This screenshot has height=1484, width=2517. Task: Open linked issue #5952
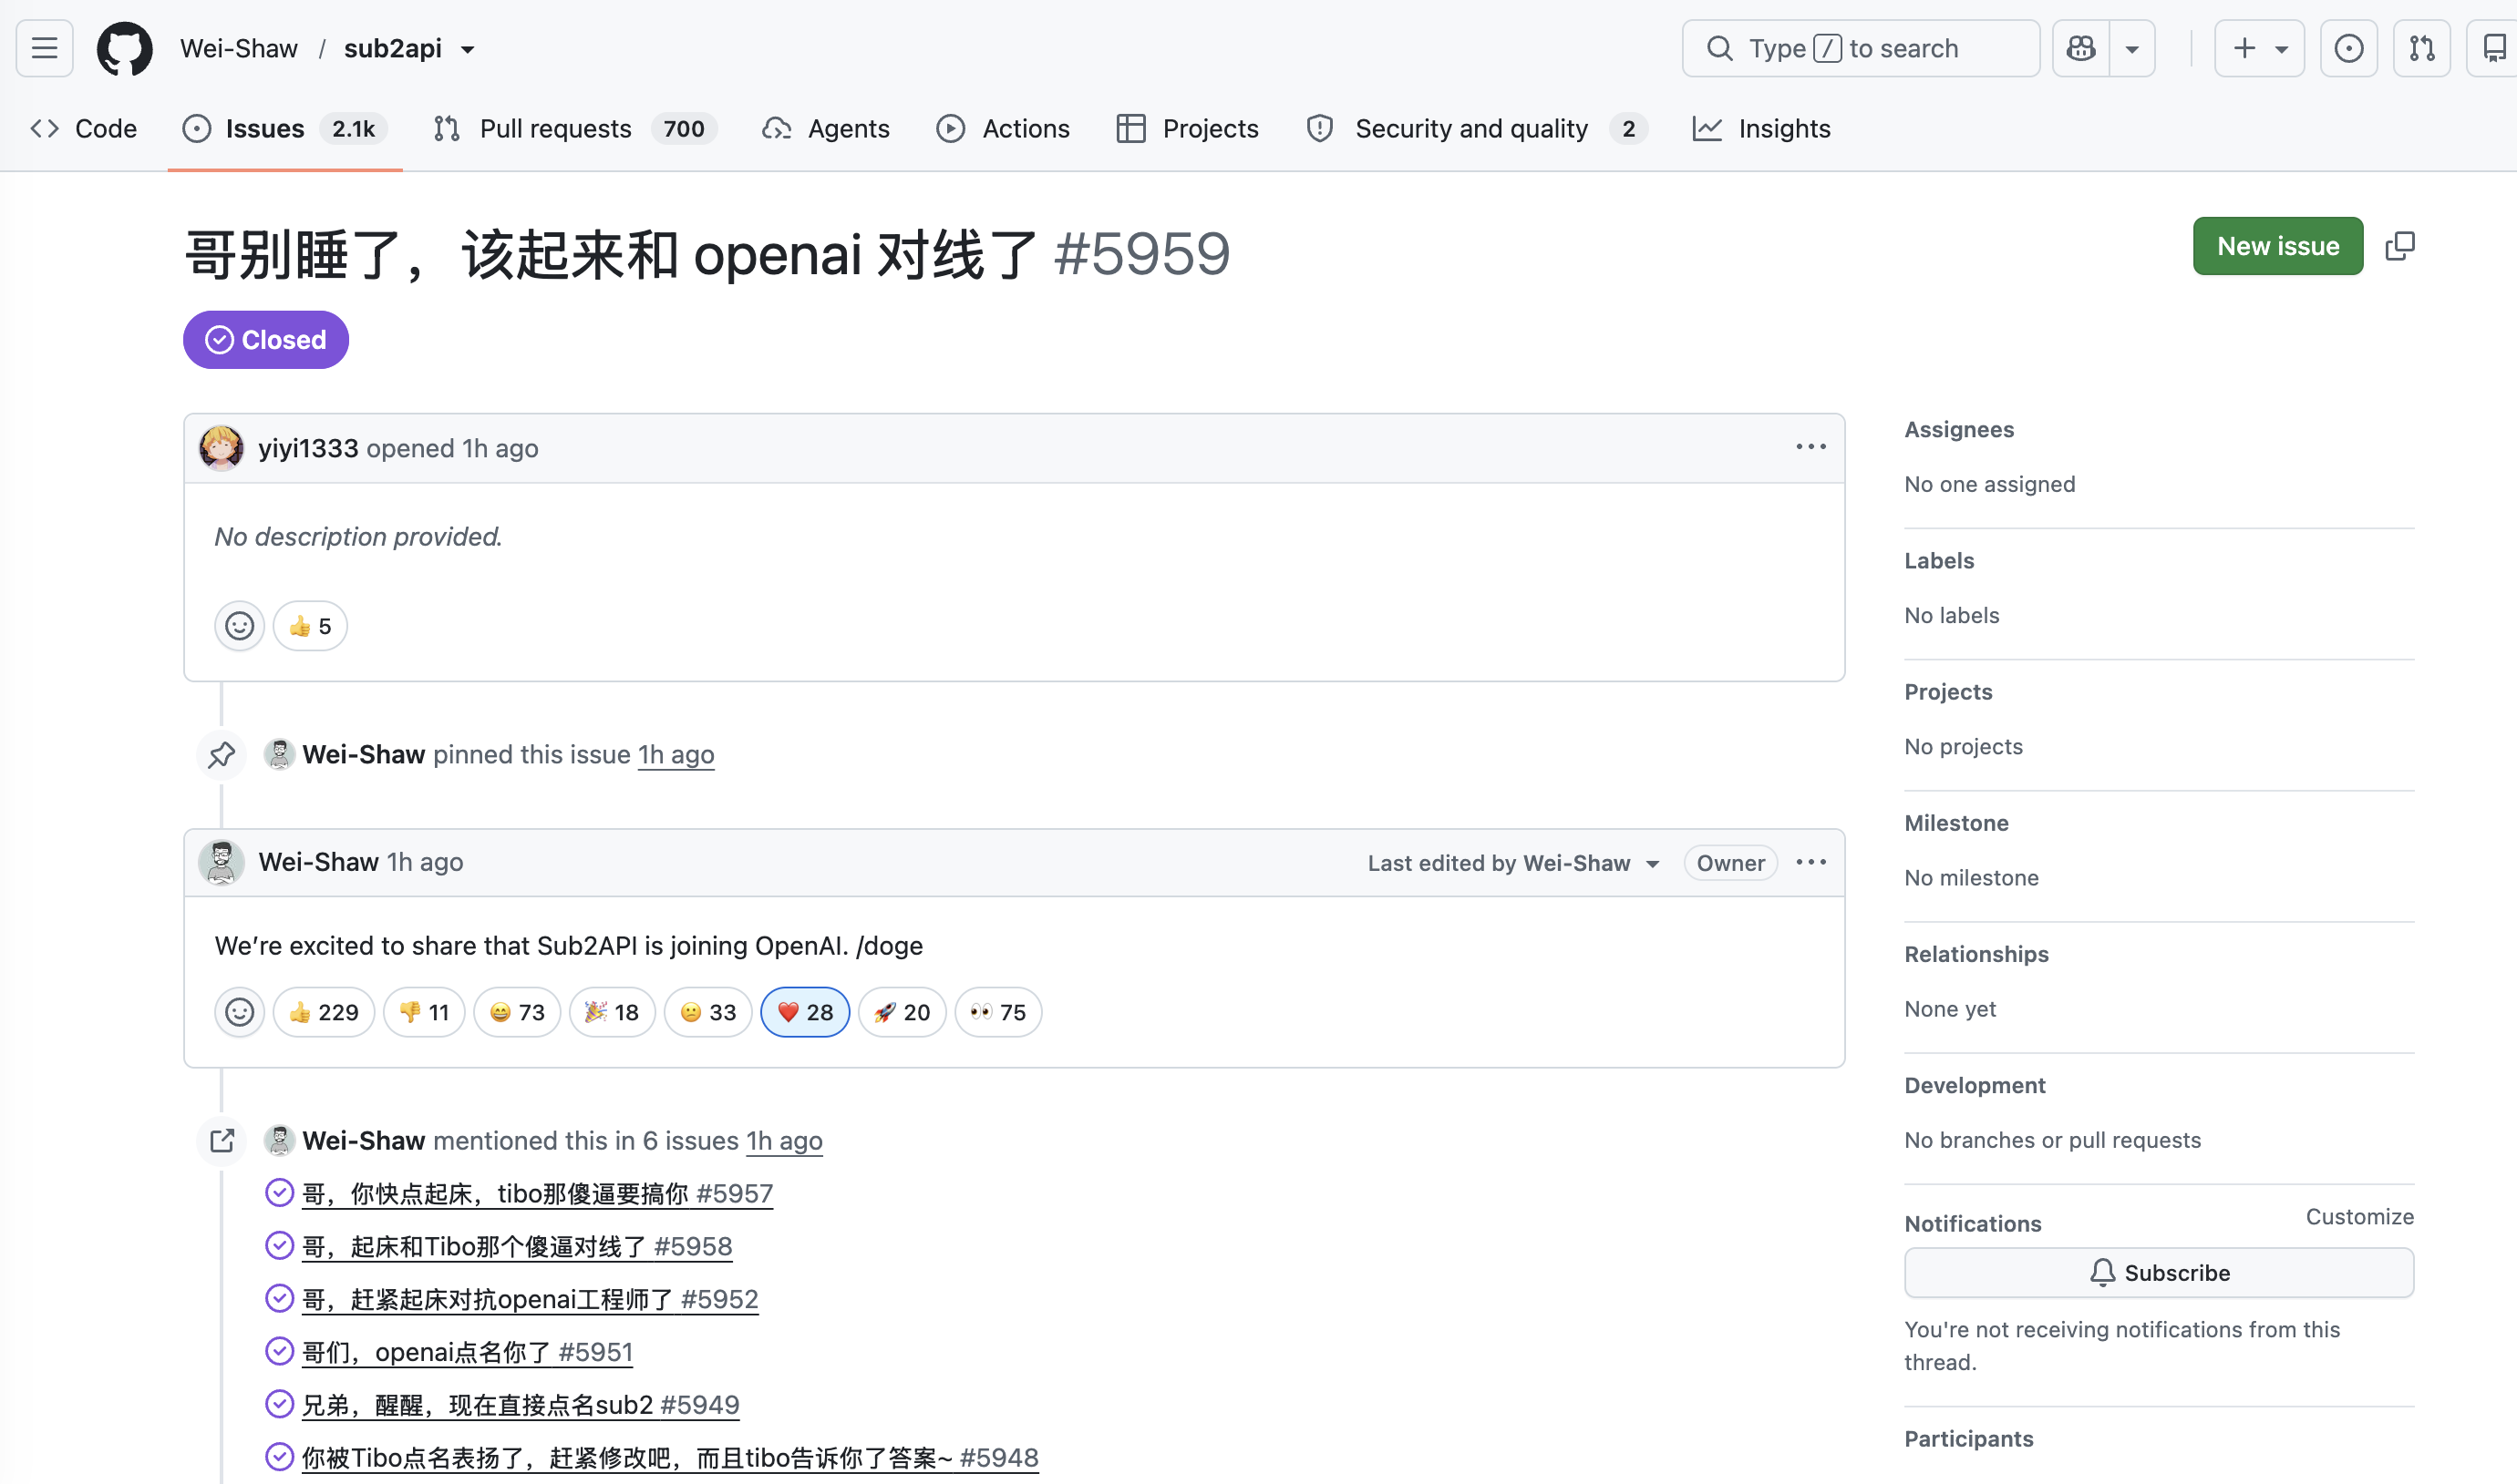pos(531,1299)
